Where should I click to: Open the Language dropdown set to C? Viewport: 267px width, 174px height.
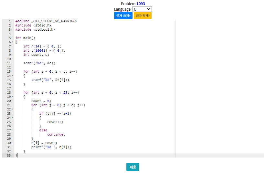pyautogui.click(x=142, y=9)
